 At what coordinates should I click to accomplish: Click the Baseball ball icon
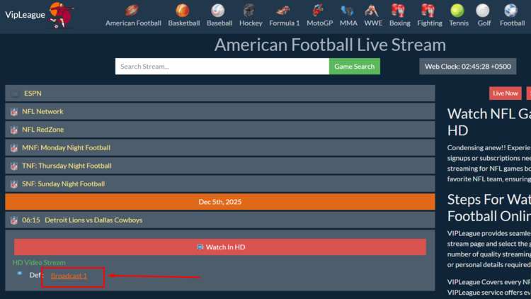coord(218,11)
